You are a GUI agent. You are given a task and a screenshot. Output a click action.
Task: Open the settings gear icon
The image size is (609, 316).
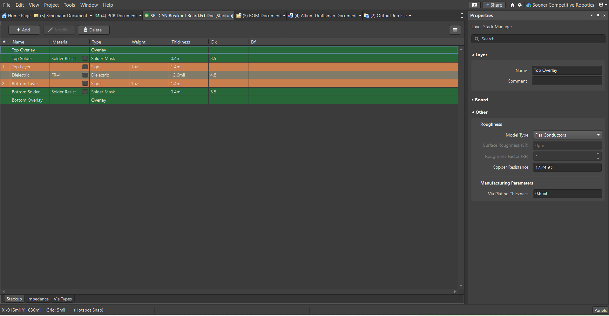[x=520, y=5]
